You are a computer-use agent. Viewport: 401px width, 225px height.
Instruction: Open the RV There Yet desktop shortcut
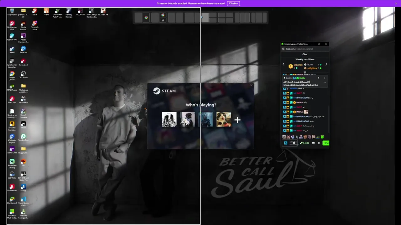coord(103,12)
